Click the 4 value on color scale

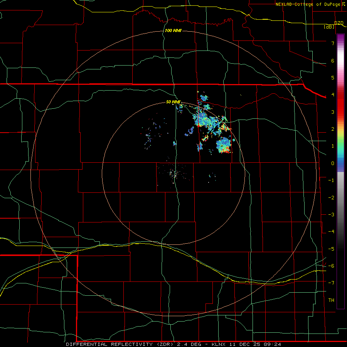click(333, 95)
